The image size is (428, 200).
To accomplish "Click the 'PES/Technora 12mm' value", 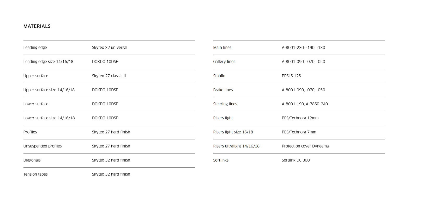I will click(300, 118).
